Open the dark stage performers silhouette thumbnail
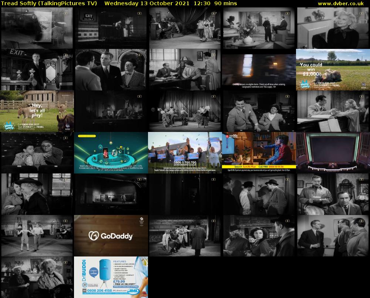 (111, 111)
